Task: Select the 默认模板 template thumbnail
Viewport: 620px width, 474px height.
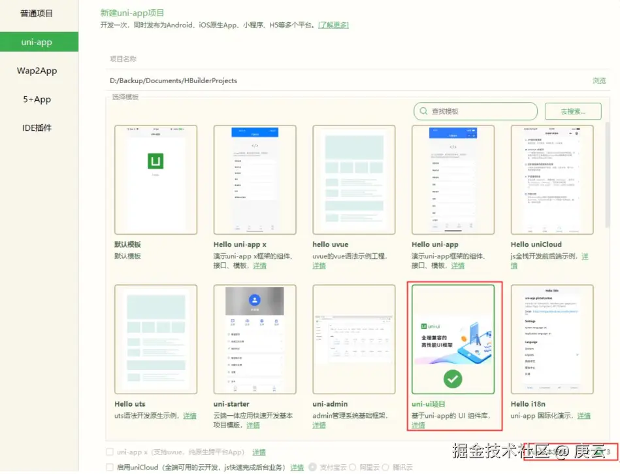Action: pos(155,180)
